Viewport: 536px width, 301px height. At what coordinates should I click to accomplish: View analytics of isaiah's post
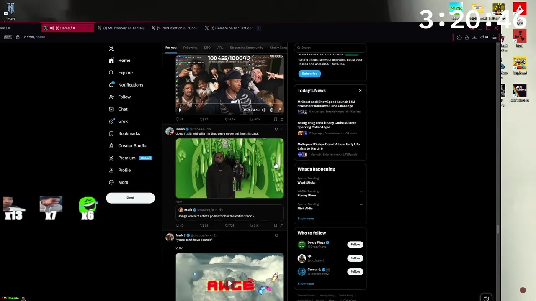(254, 226)
